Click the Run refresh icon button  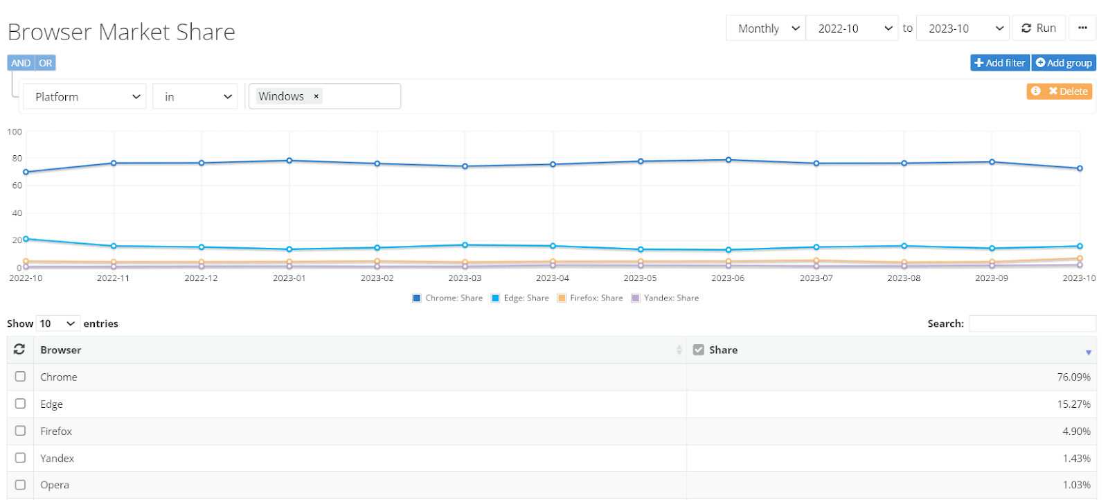coord(1038,28)
